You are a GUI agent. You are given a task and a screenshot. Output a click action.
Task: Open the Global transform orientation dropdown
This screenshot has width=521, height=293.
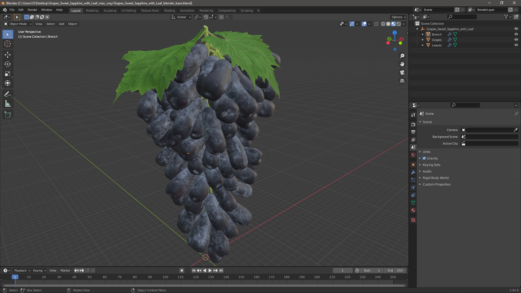(181, 17)
